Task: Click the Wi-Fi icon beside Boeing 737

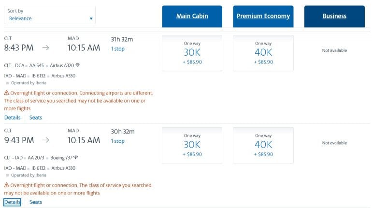Action: coord(75,158)
